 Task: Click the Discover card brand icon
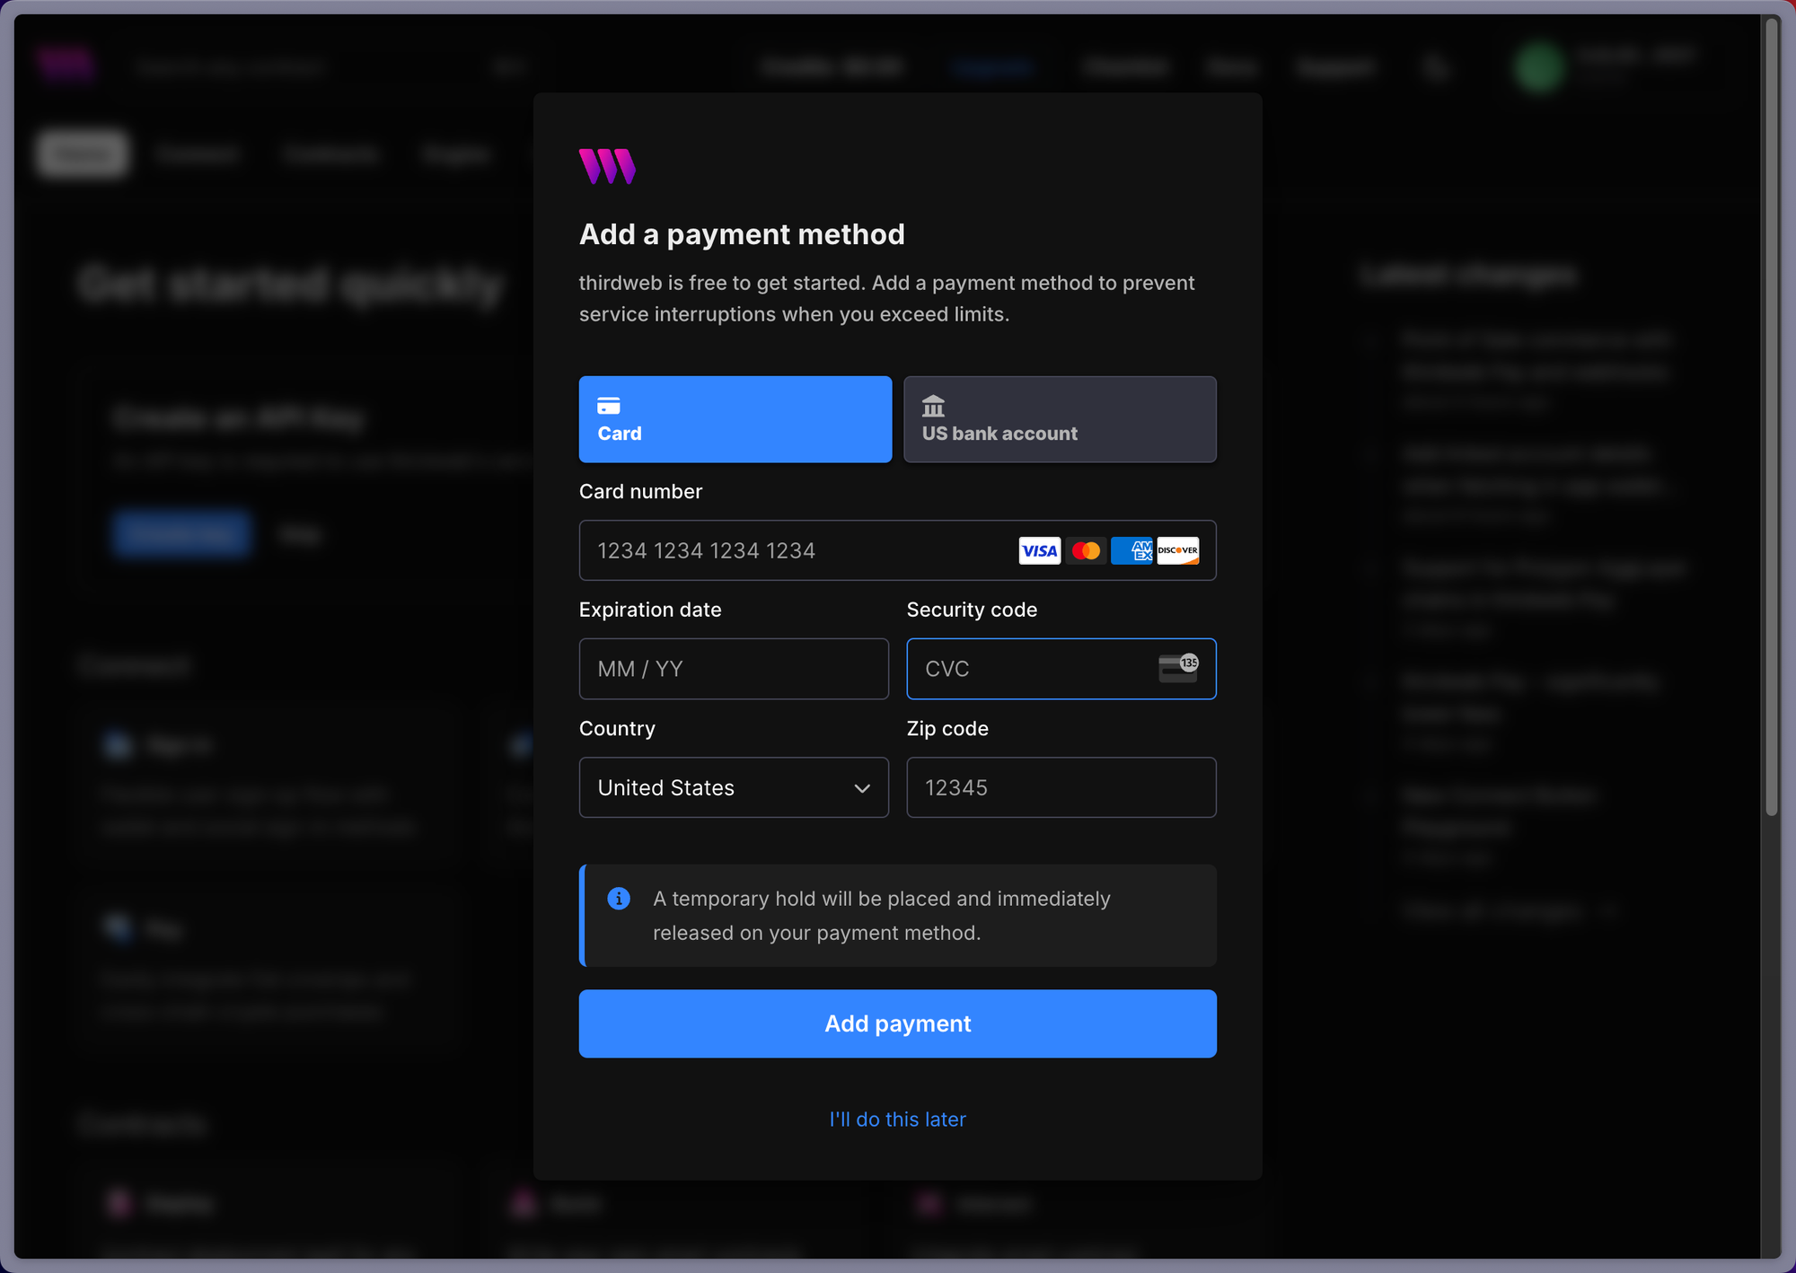click(1177, 550)
